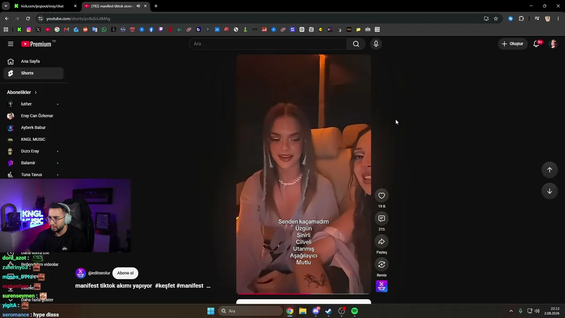Open the Gmail bookmark
565x318 pixels.
coord(67,30)
